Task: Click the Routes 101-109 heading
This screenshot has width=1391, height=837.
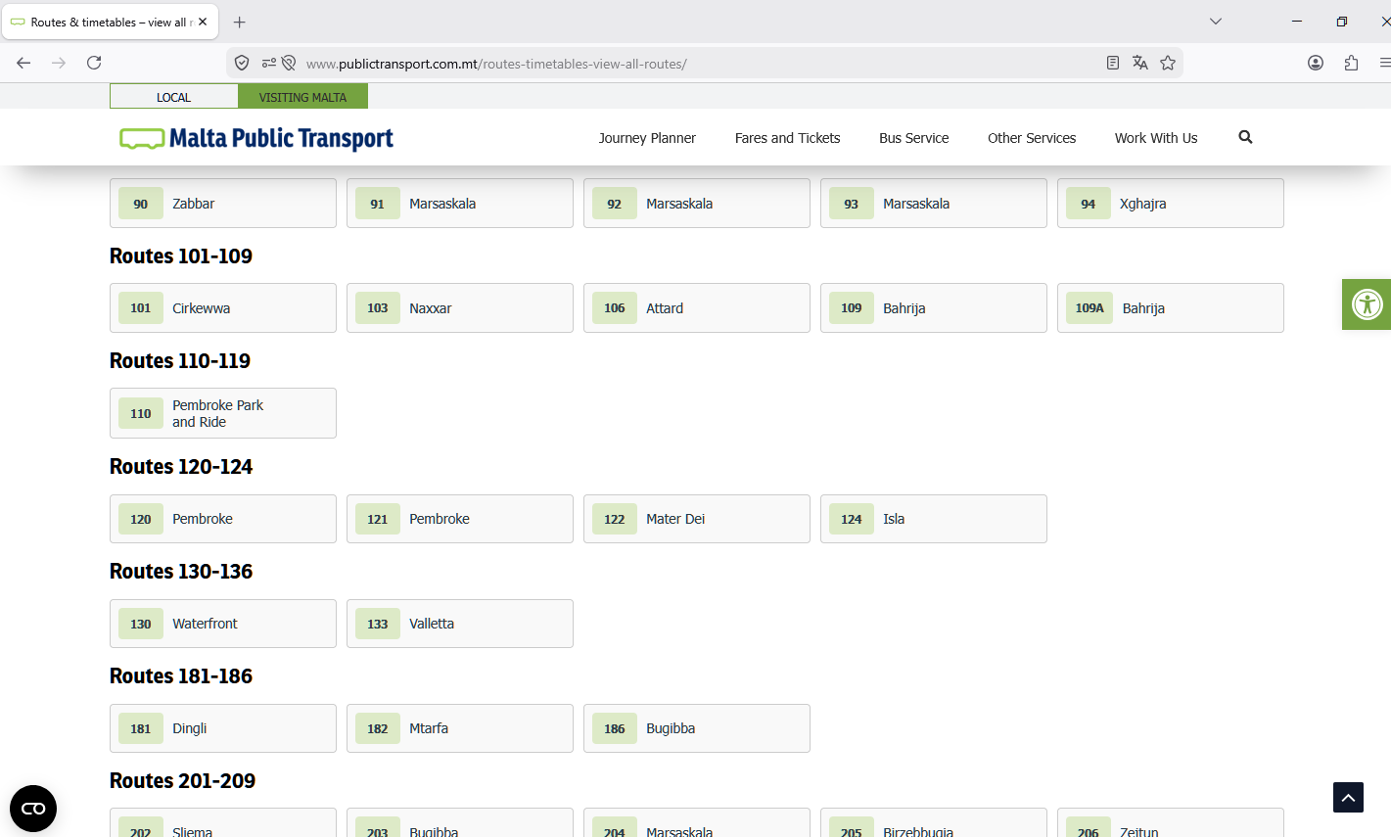Action: point(181,256)
